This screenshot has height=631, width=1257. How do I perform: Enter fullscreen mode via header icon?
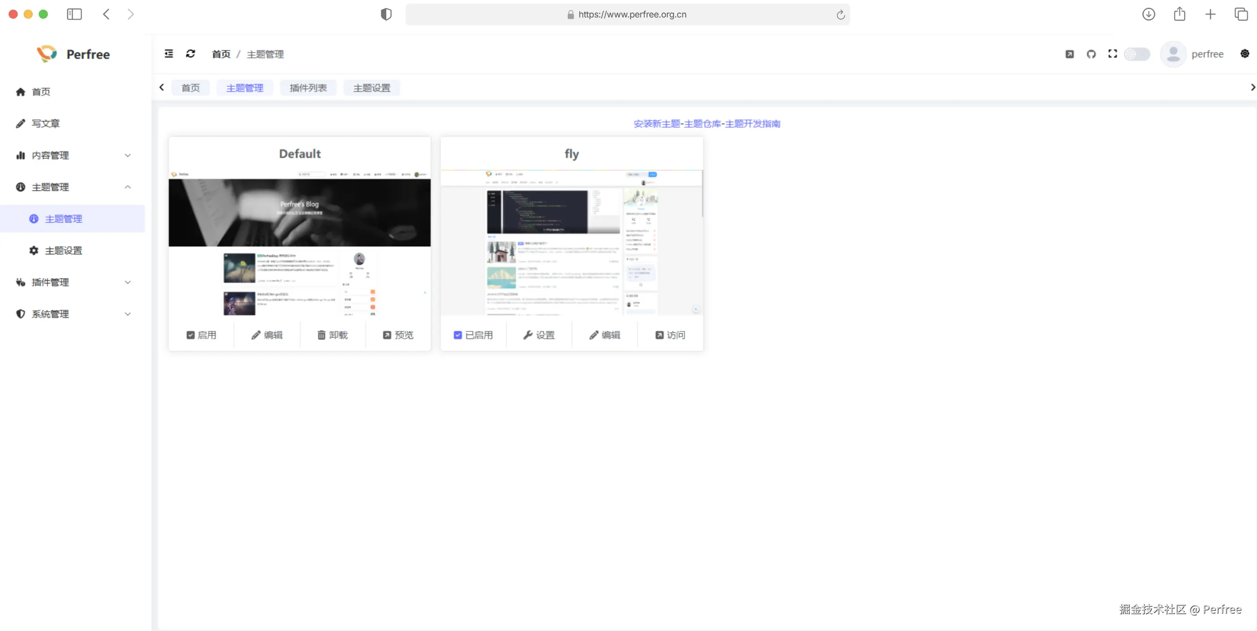pyautogui.click(x=1113, y=54)
